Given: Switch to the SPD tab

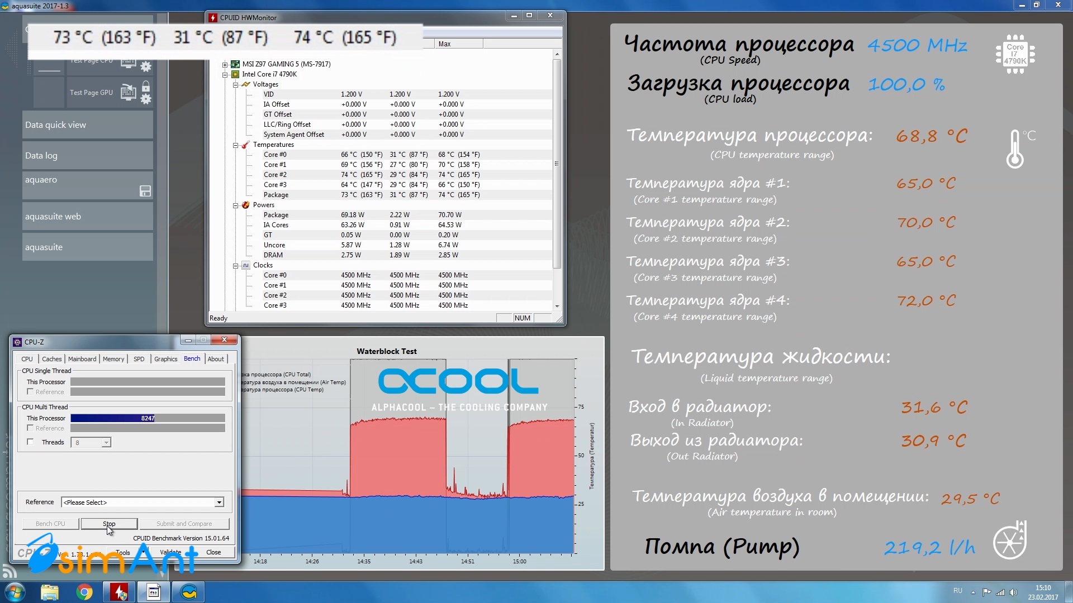Looking at the screenshot, I should (x=139, y=359).
